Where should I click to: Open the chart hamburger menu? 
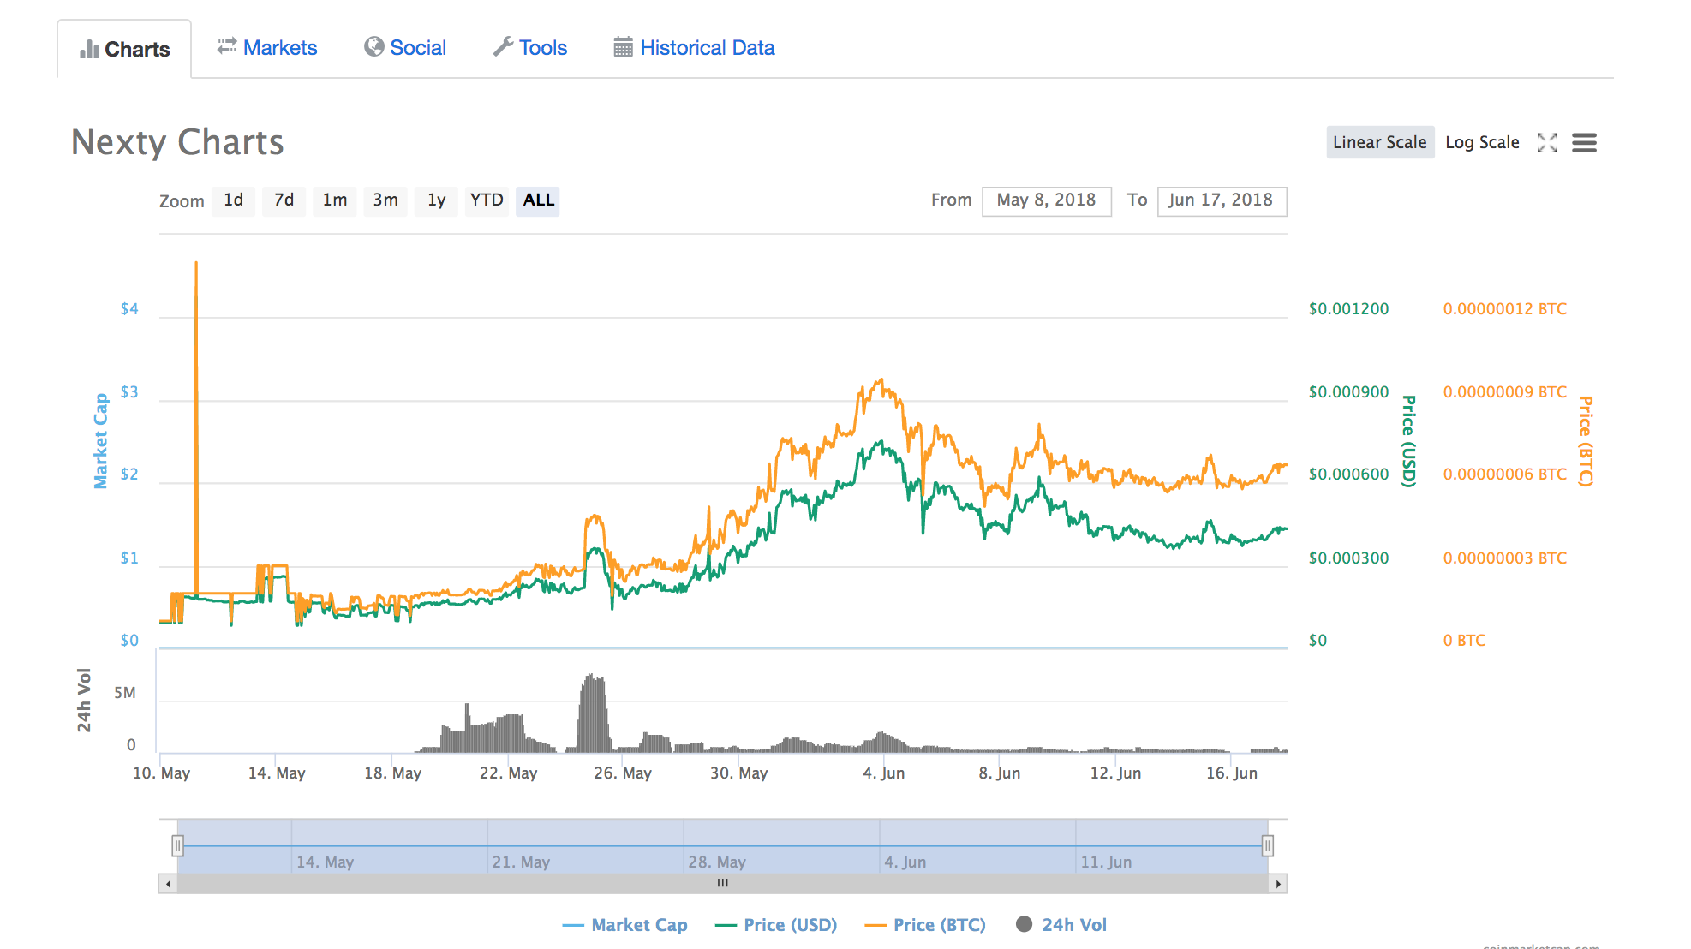pos(1584,143)
